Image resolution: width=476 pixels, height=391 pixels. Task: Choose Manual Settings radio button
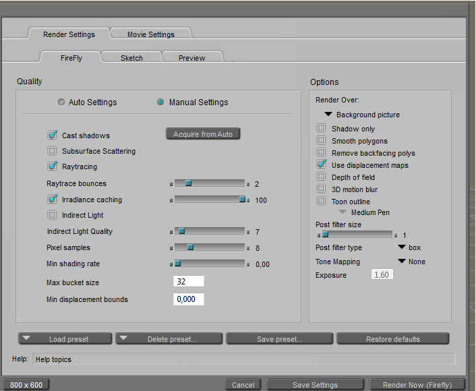click(160, 102)
